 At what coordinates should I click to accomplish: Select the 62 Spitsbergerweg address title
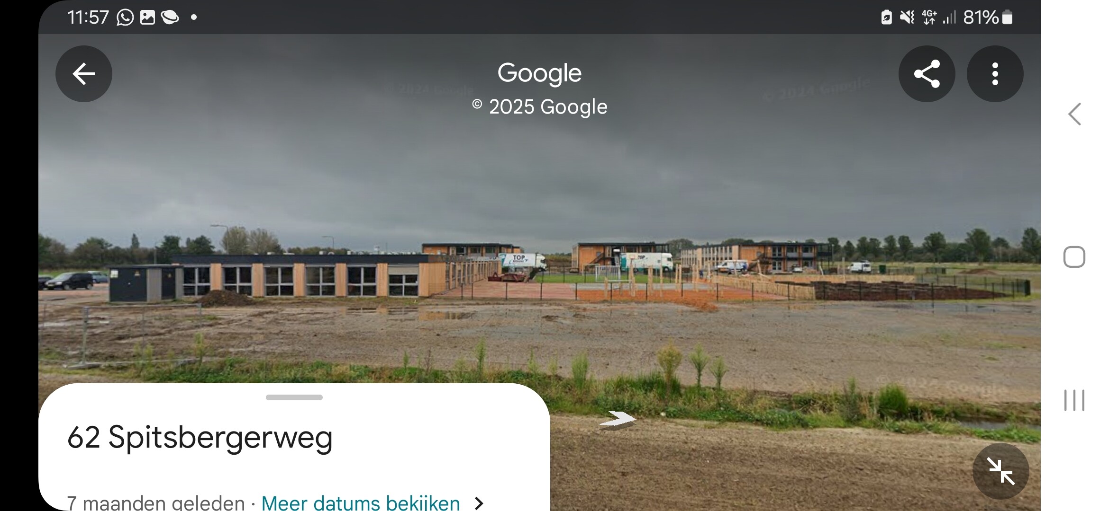[200, 437]
